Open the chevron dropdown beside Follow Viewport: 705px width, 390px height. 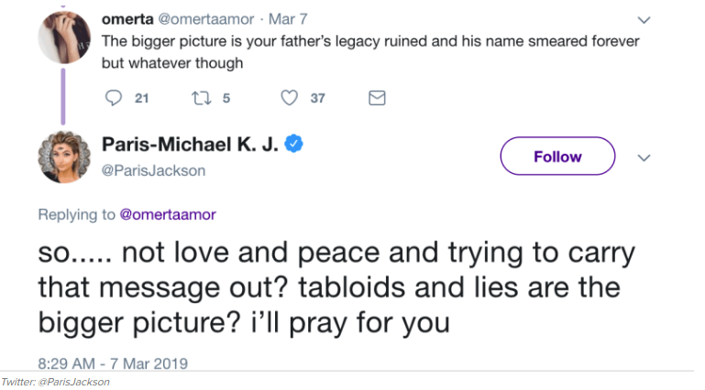[644, 157]
